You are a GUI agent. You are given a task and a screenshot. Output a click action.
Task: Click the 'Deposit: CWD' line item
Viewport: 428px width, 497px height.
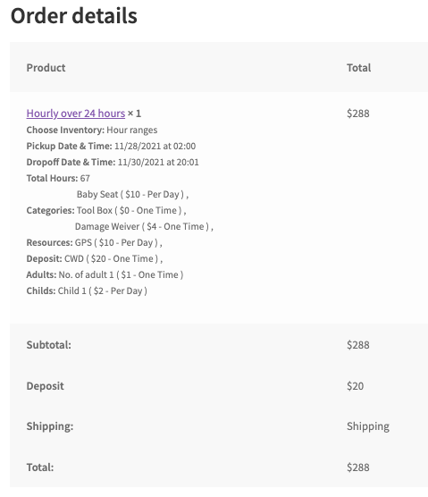(95, 259)
